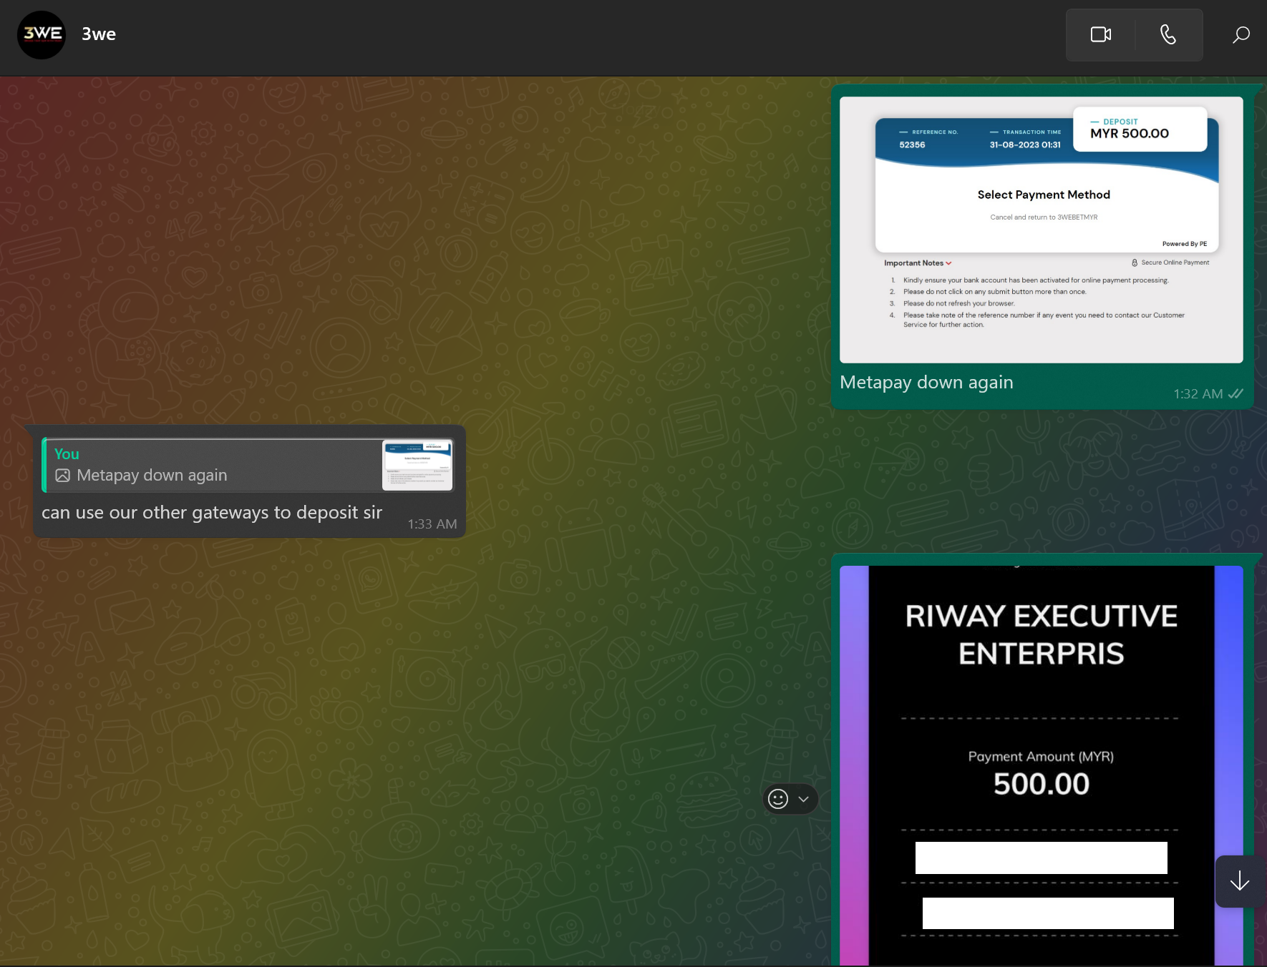The width and height of the screenshot is (1267, 967).
Task: Click the MYR 500.00 deposit box
Action: 1140,129
